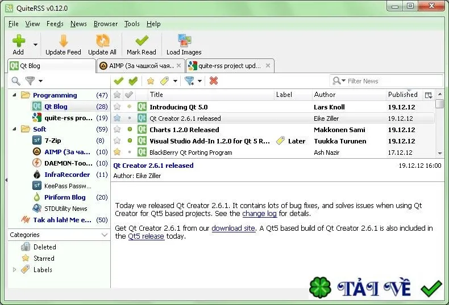Image resolution: width=449 pixels, height=305 pixels.
Task: Collapse the Programming folder
Action: 14,95
